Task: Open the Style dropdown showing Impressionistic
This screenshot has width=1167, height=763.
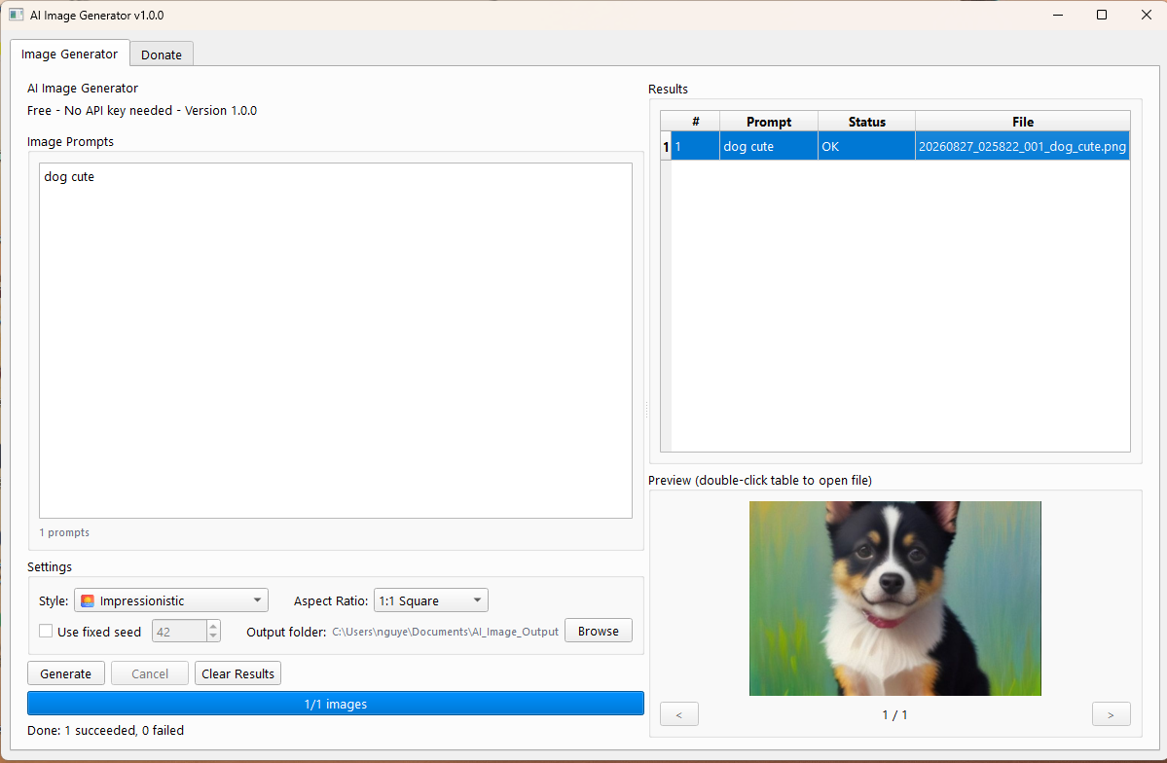Action: click(x=171, y=600)
